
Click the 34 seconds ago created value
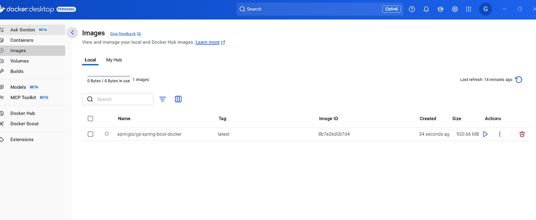434,134
